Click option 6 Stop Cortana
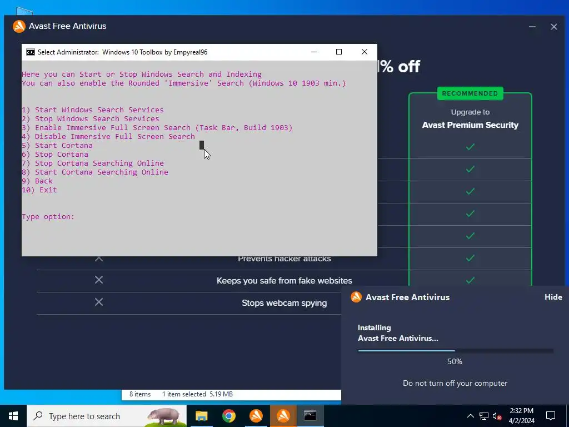Viewport: 569px width, 427px height. [x=55, y=155]
